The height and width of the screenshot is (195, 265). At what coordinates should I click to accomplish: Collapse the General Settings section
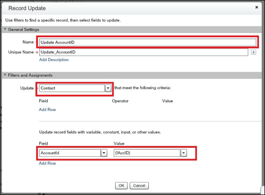(x=5, y=29)
